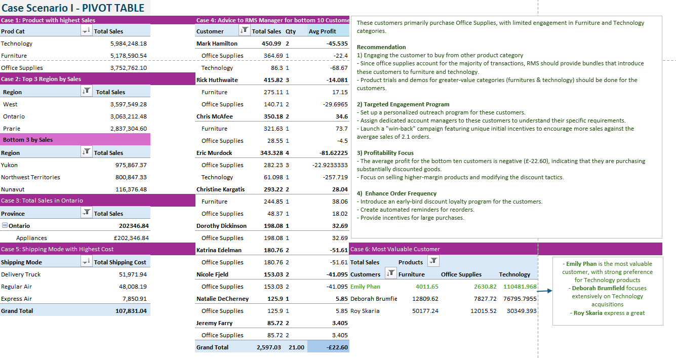The height and width of the screenshot is (358, 676).
Task: Click the Products filter icon in Case 6
Action: pyautogui.click(x=433, y=262)
